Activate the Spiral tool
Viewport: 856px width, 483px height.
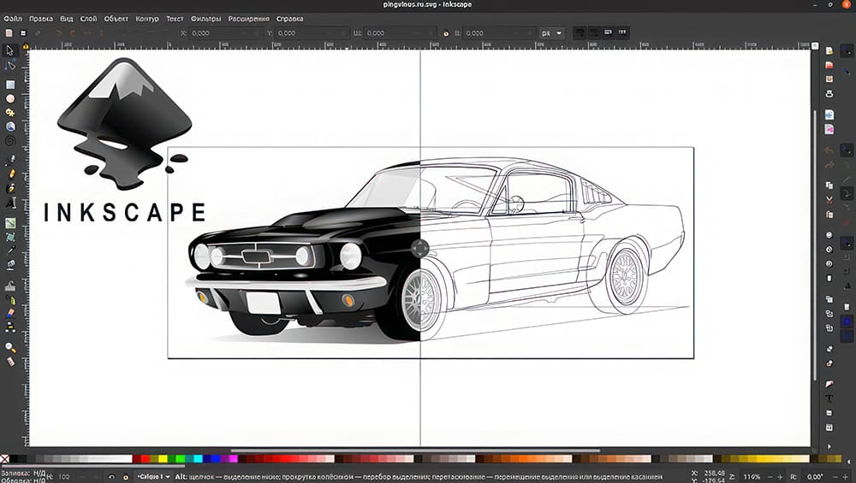point(9,141)
